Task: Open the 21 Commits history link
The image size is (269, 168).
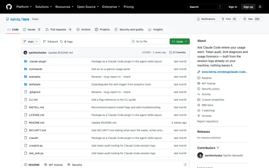Action: point(177,53)
